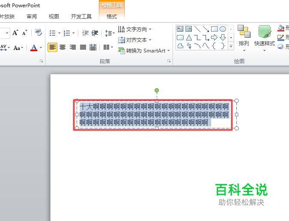Viewport: 289px width, 221px height.
Task: Toggle align text right
Action: click(x=73, y=47)
